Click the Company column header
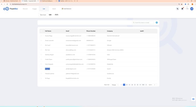The image size is (196, 107). coord(110,31)
